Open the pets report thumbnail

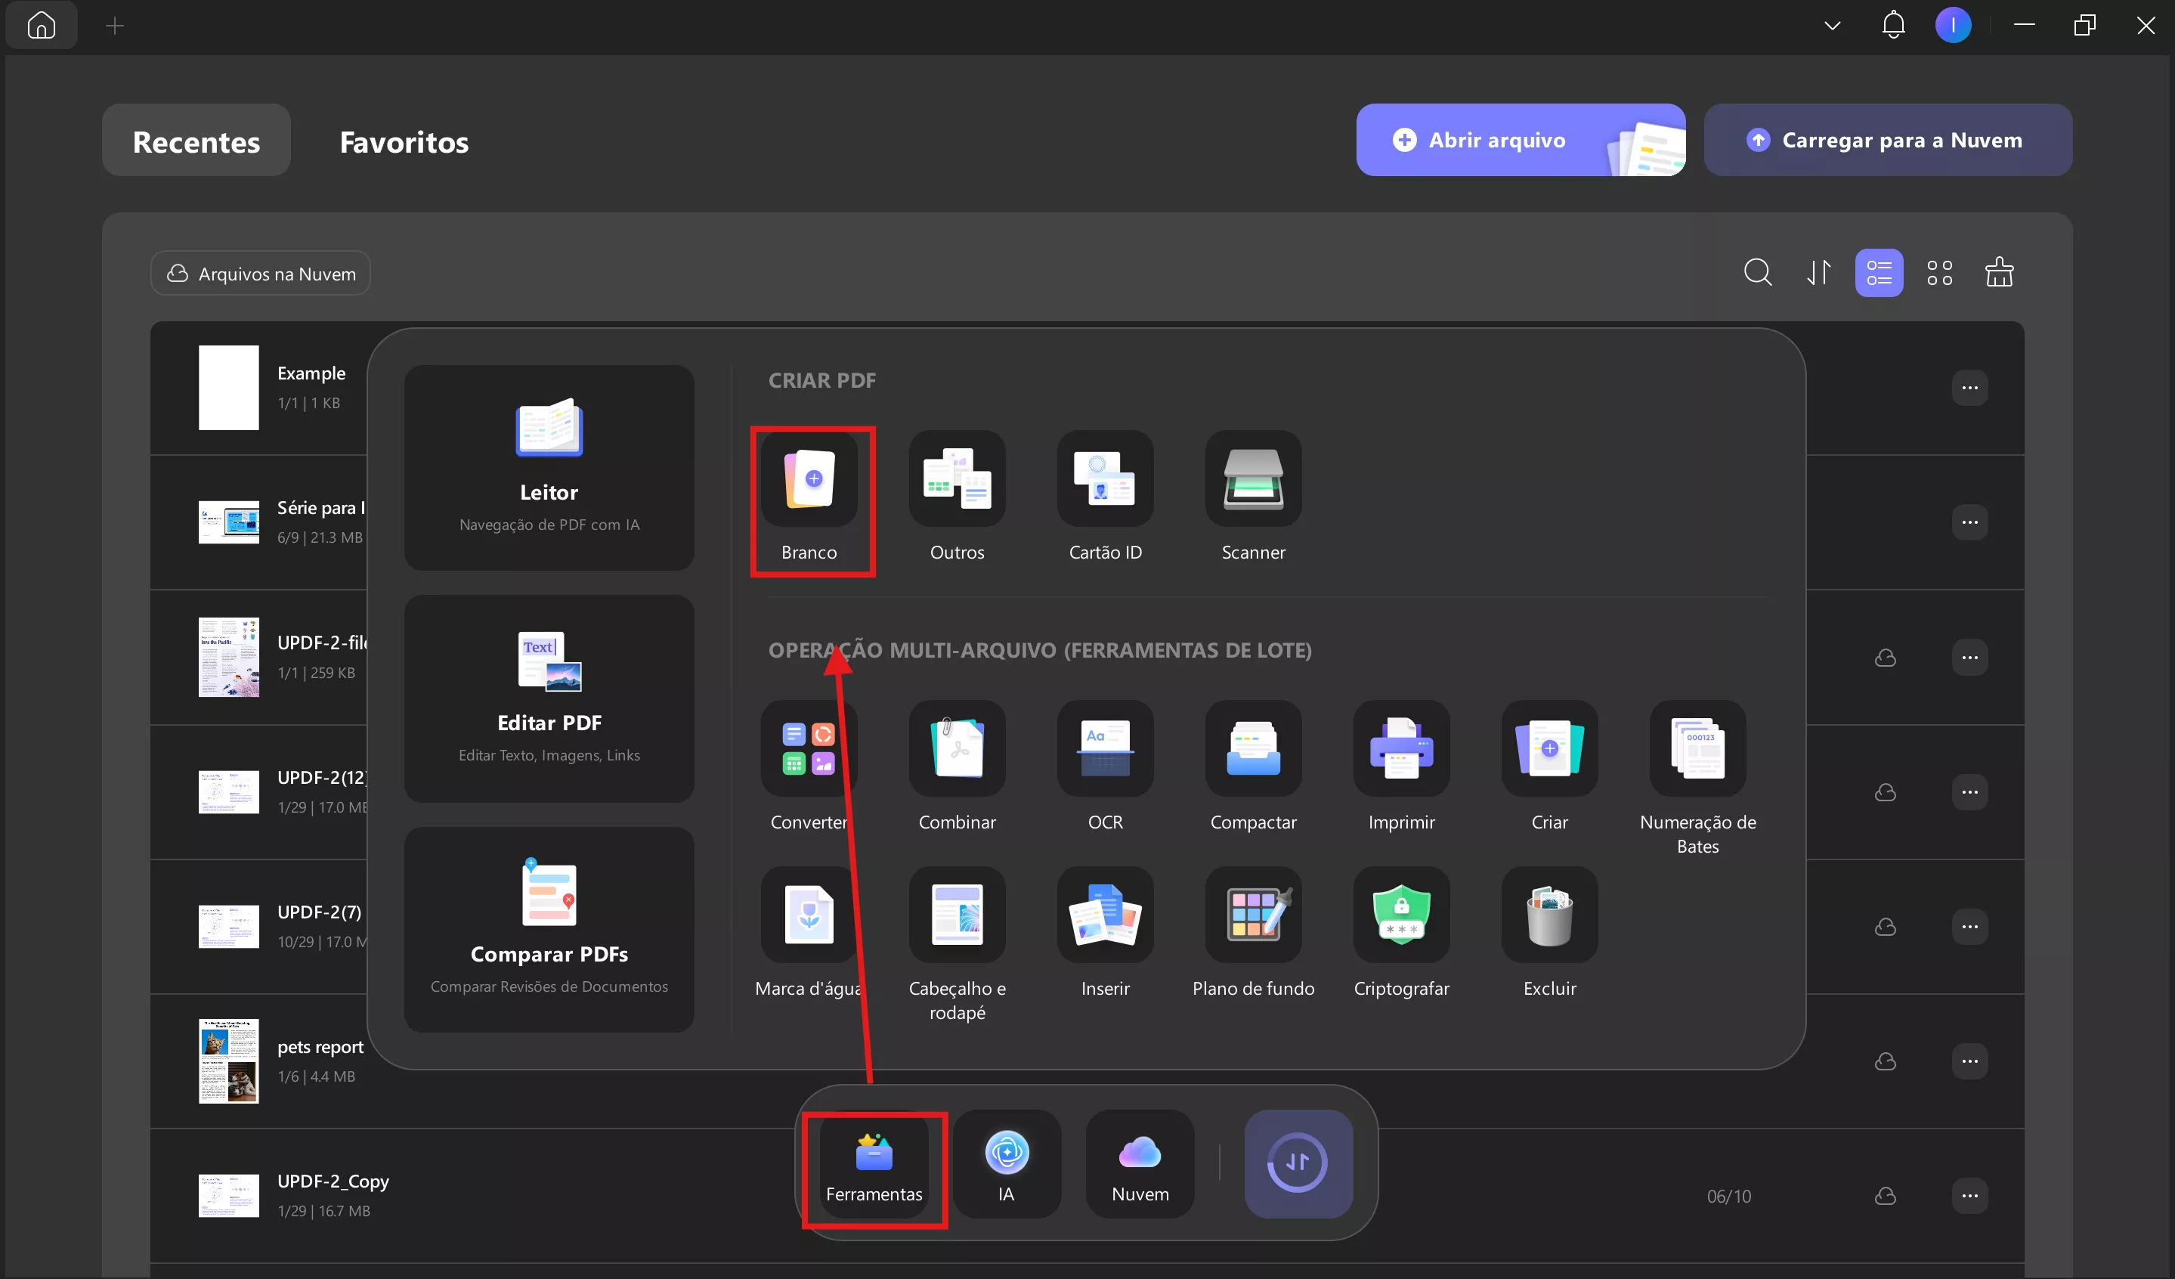tap(228, 1061)
